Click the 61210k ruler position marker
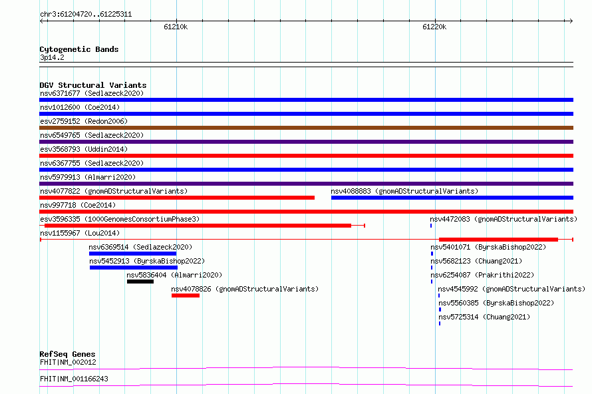The height and width of the screenshot is (394, 592). tap(176, 27)
